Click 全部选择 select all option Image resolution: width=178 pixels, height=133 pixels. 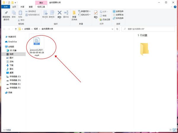point(119,11)
